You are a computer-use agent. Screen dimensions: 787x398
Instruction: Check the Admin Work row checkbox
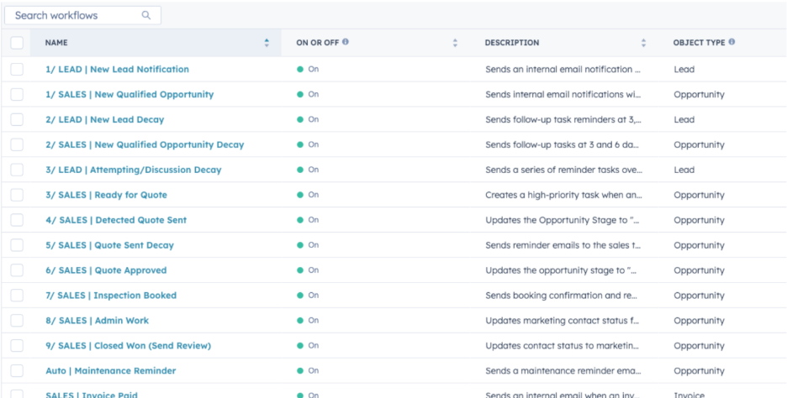17,320
